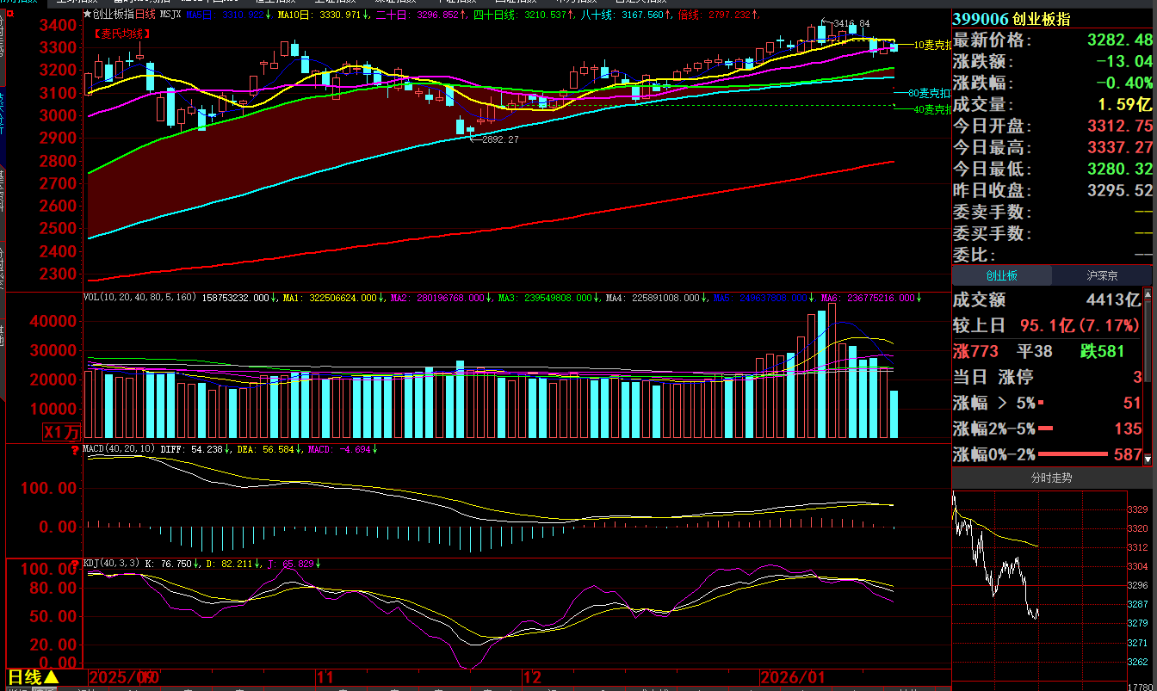Click the 399006 创业板指 stock title
Viewport: 1157px width, 691px height.
pyautogui.click(x=1012, y=20)
